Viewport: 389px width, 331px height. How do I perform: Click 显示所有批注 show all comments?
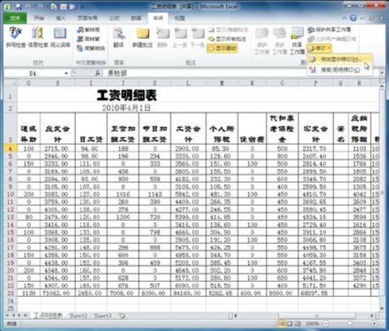pos(227,39)
